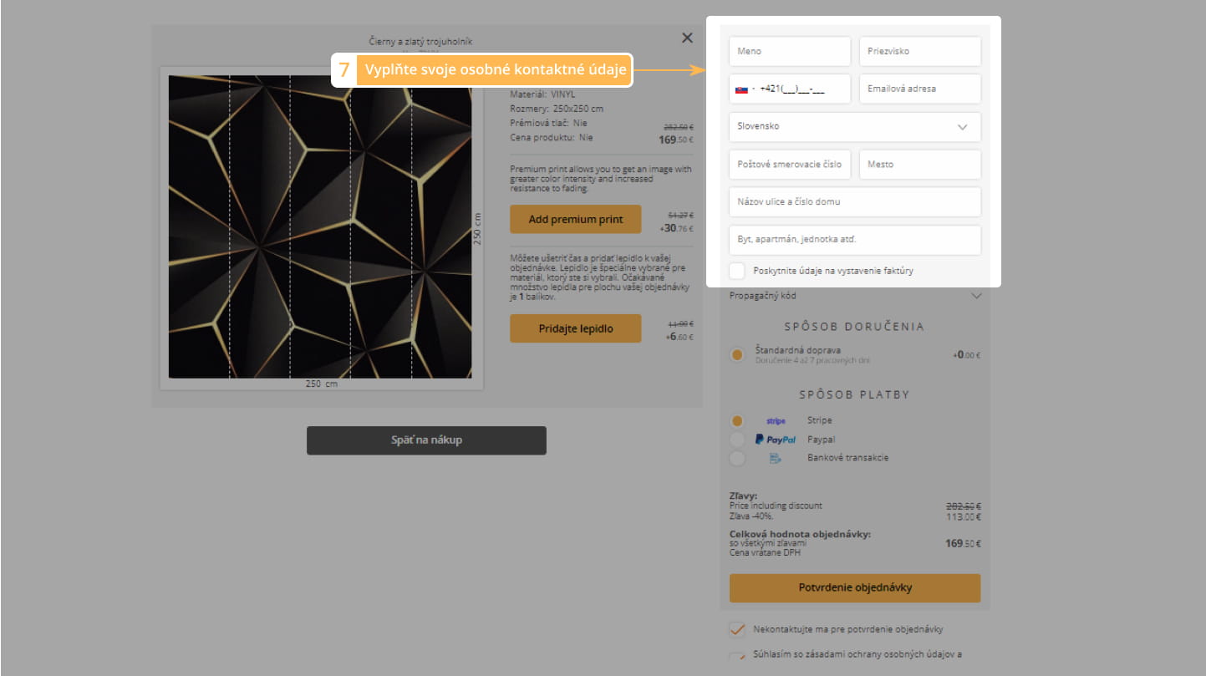Focus the Emailová adresa field
1206x676 pixels.
point(919,89)
